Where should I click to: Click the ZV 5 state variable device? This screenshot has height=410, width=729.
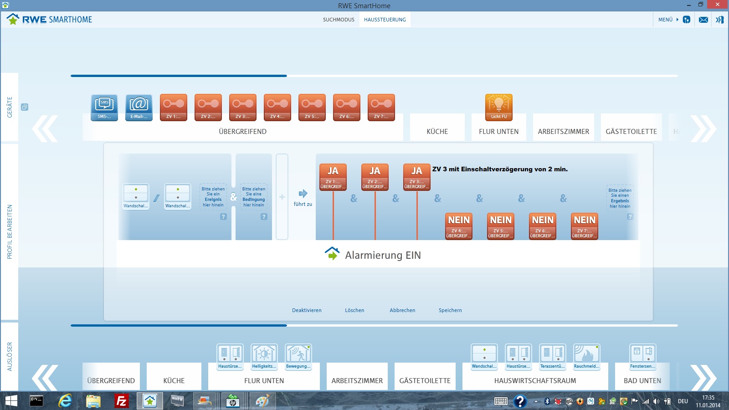coord(312,108)
